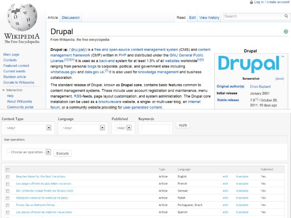Check the box for Praias São as Melhores Férias

tap(8, 205)
